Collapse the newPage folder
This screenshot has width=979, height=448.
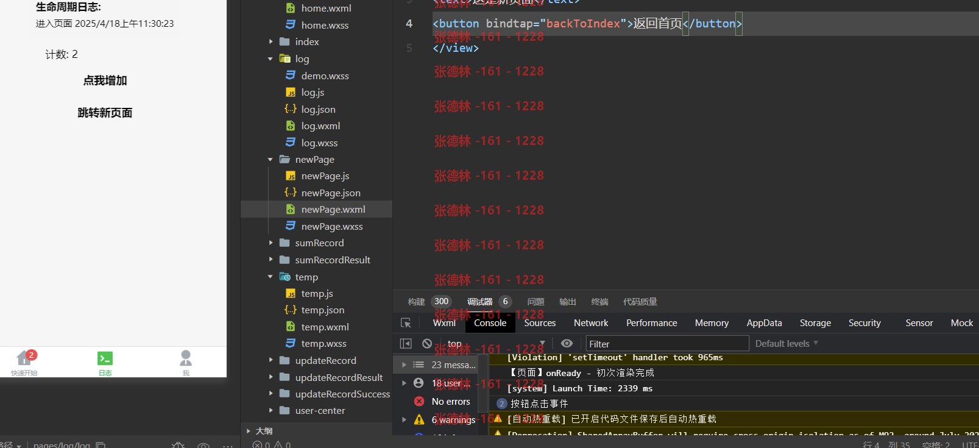pyautogui.click(x=270, y=159)
